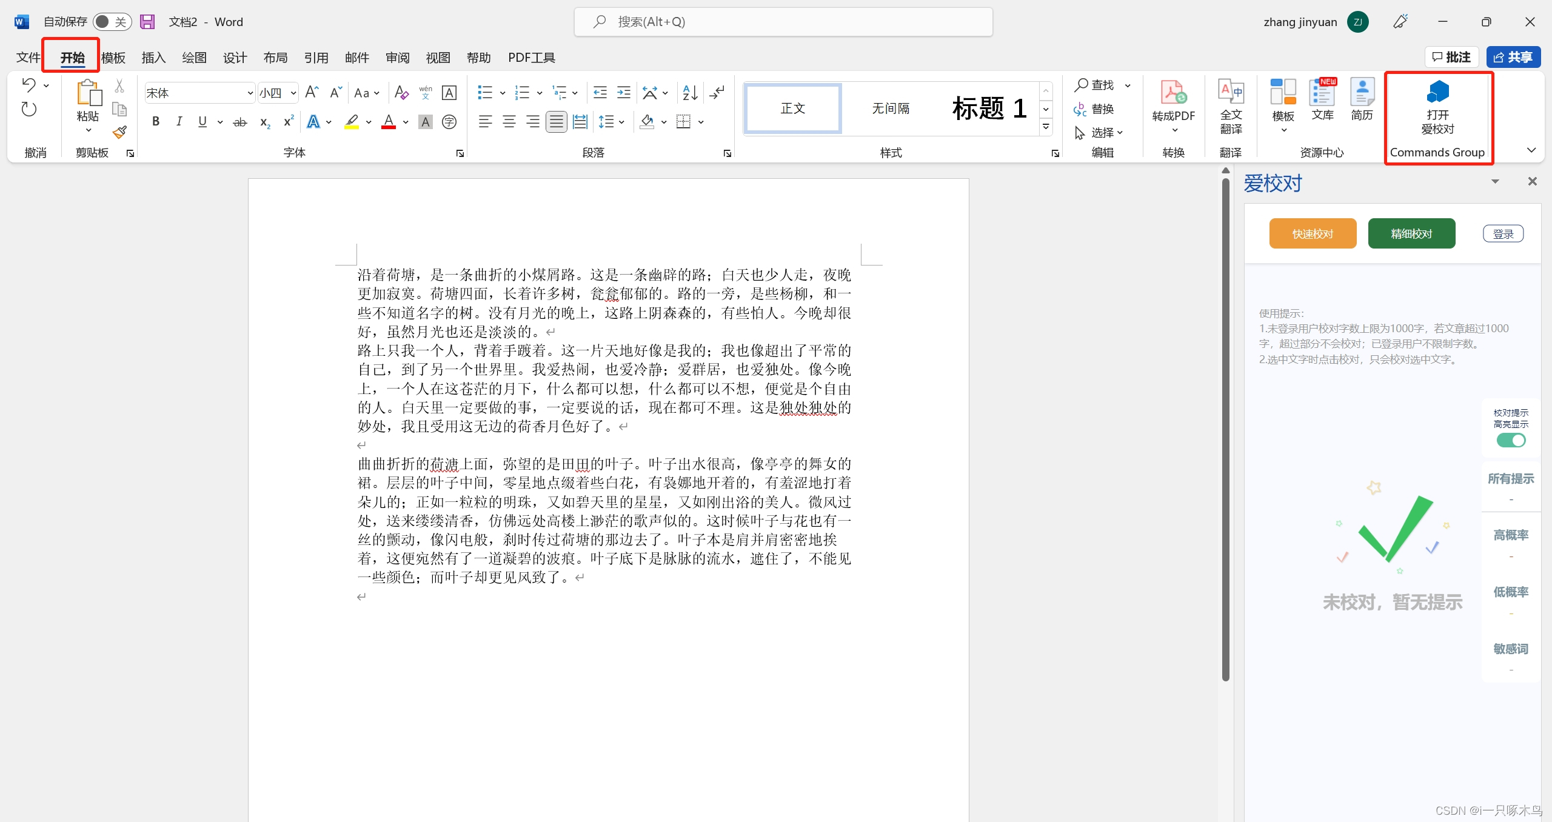Toggle bold formatting button
Viewport: 1552px width, 822px height.
click(x=156, y=122)
